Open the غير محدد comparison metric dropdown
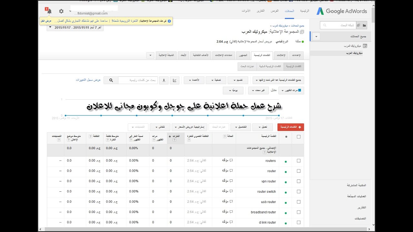The width and height of the screenshot is (413, 232). [258, 91]
